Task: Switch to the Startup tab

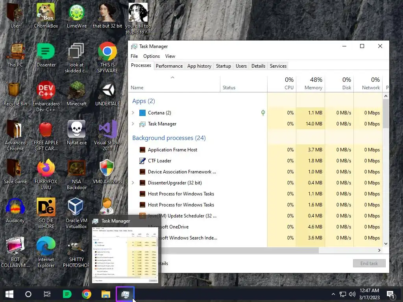Action: [x=224, y=66]
